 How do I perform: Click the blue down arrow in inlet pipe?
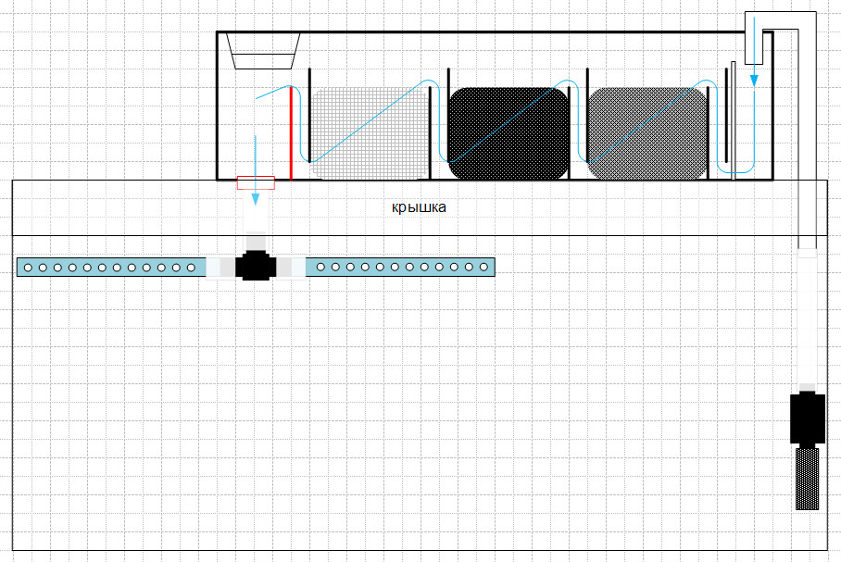pos(754,79)
